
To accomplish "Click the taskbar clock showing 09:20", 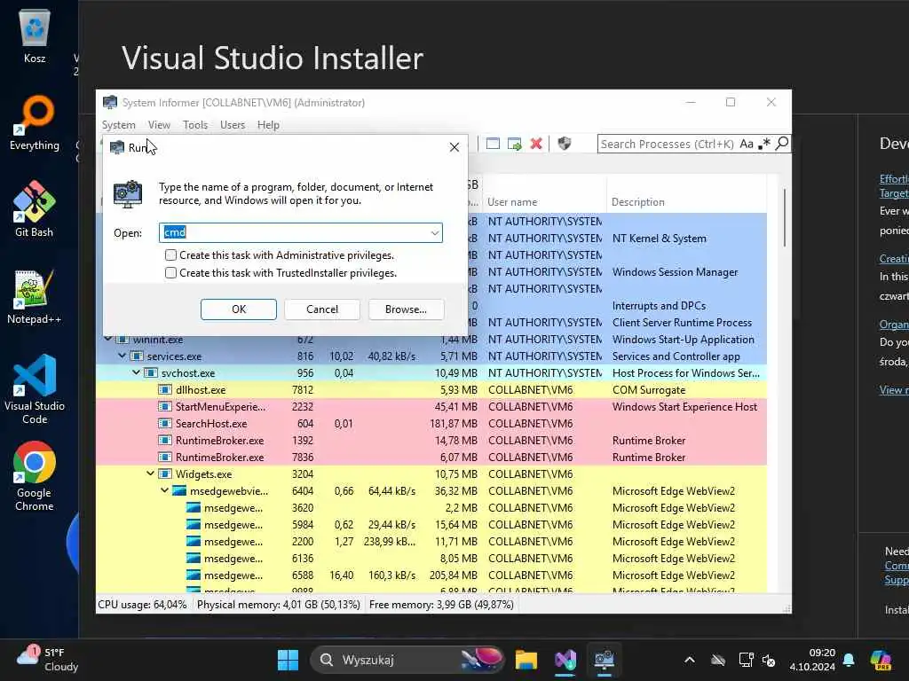I will [x=812, y=660].
